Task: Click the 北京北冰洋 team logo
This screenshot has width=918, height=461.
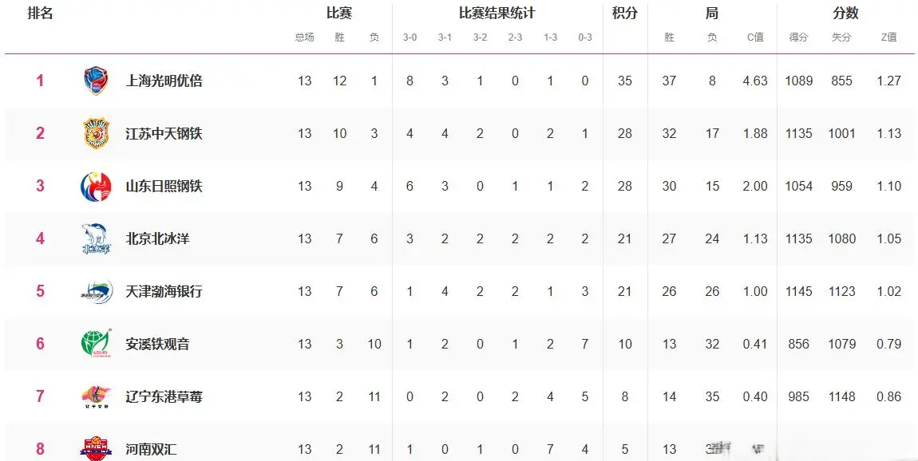Action: point(96,238)
